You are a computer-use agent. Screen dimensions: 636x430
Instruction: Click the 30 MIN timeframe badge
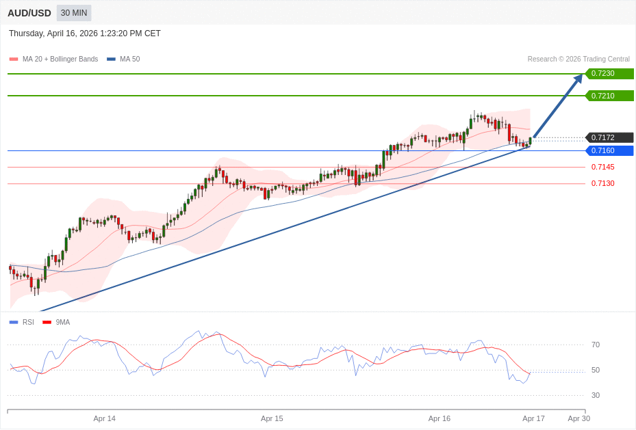point(73,13)
